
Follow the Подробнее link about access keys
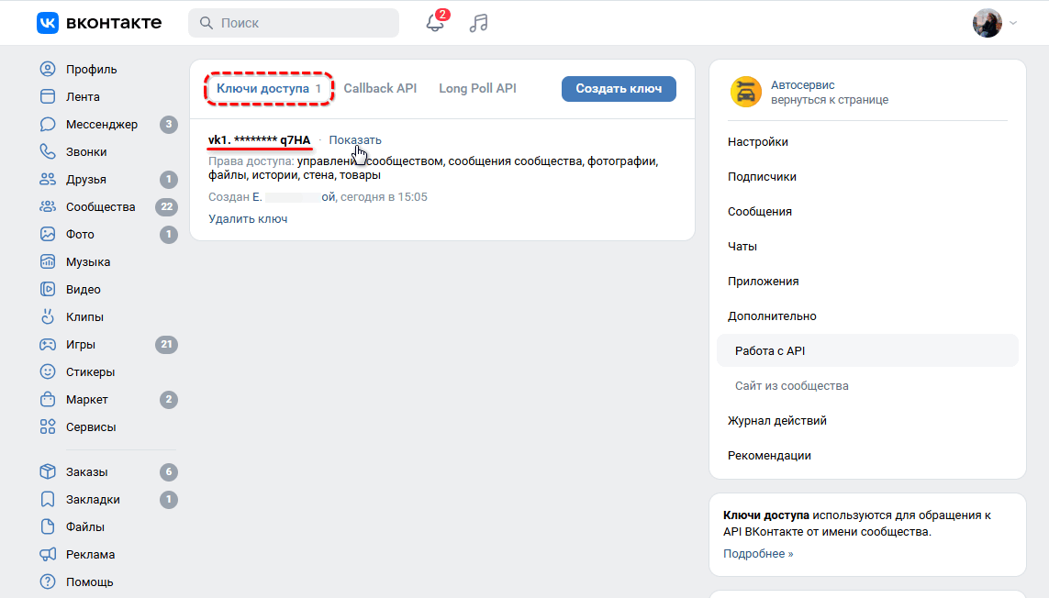(758, 554)
